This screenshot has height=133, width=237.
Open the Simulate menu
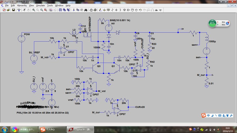coord(40,5)
